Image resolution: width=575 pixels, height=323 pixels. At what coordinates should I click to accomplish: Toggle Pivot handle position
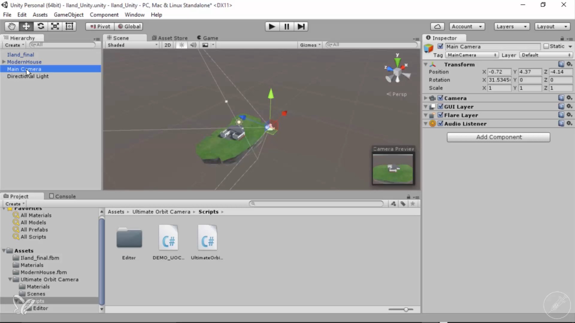point(100,27)
